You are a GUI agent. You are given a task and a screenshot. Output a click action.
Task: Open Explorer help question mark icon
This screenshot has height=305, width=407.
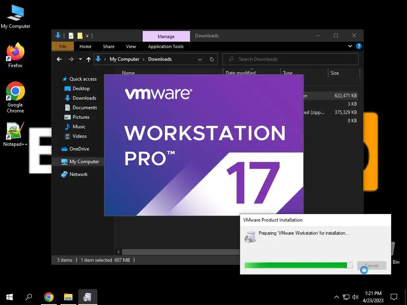pyautogui.click(x=359, y=46)
